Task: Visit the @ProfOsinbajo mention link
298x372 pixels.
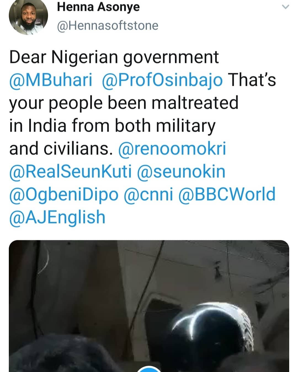Action: [x=162, y=80]
